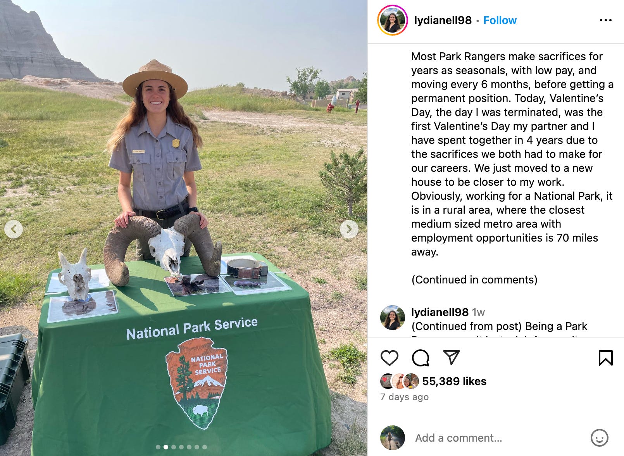624x456 pixels.
Task: Select the third carousel dot indicator
Action: pos(174,447)
